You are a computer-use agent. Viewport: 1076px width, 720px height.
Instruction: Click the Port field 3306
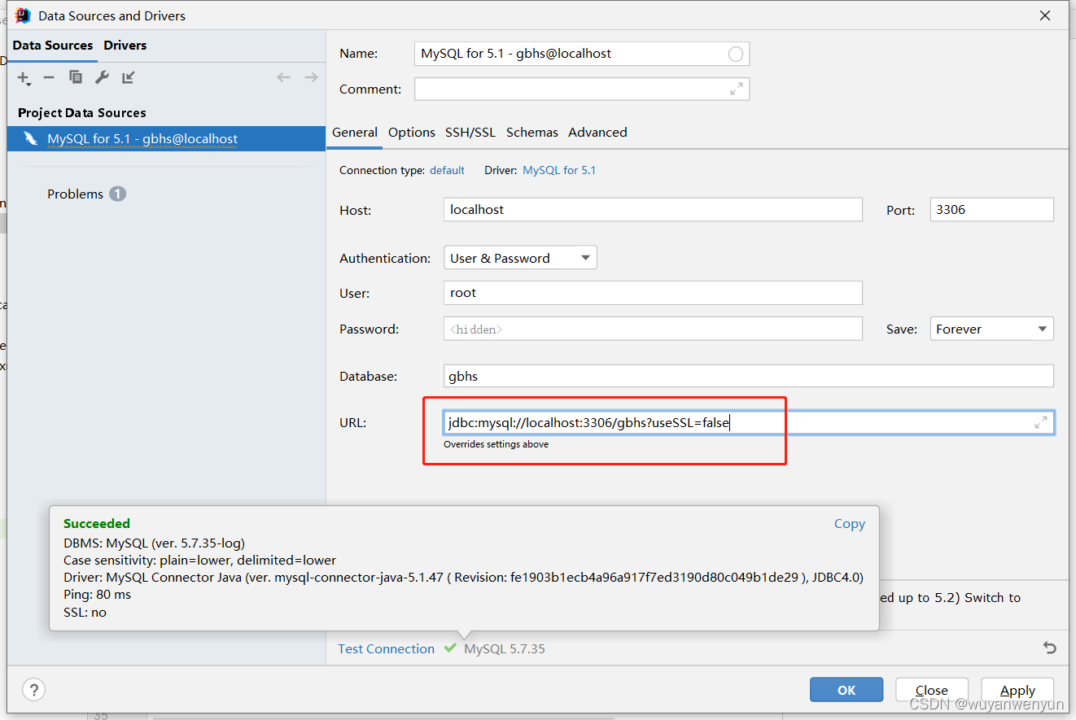[x=991, y=209]
